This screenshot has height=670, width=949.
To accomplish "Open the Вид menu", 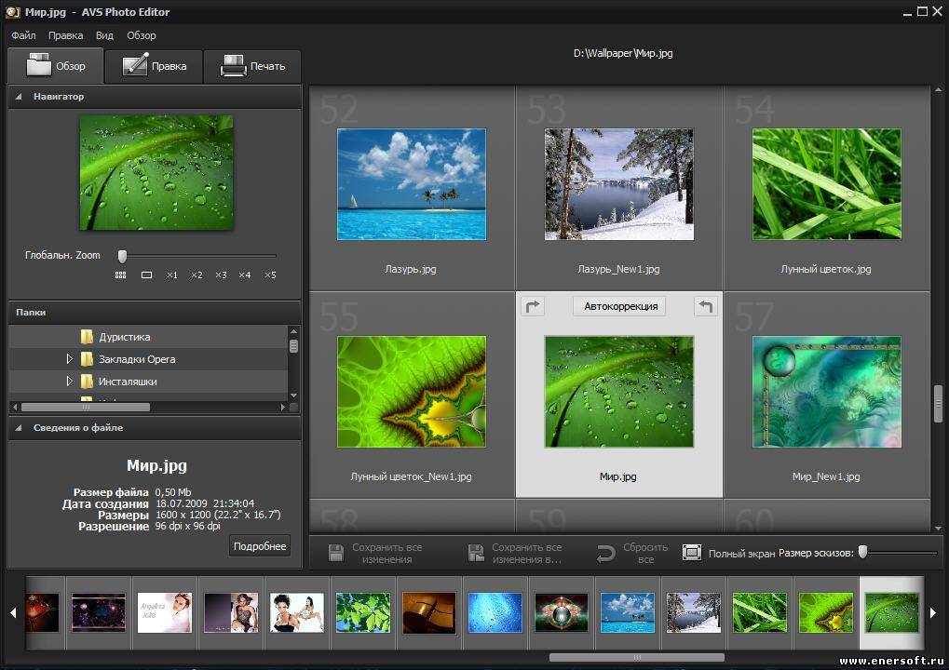I will point(104,35).
